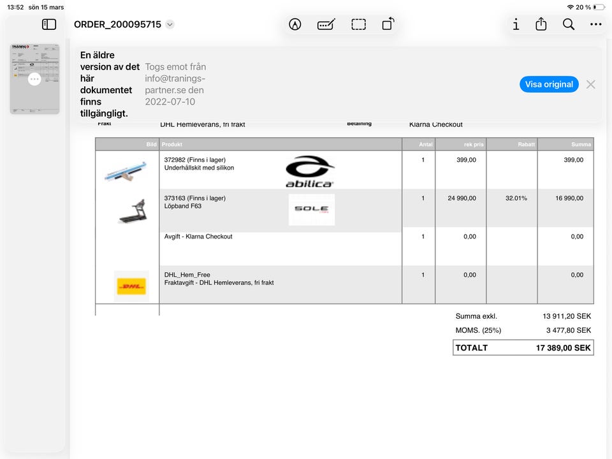Tap the treadmill product image
This screenshot has width=612, height=459.
[x=133, y=211]
